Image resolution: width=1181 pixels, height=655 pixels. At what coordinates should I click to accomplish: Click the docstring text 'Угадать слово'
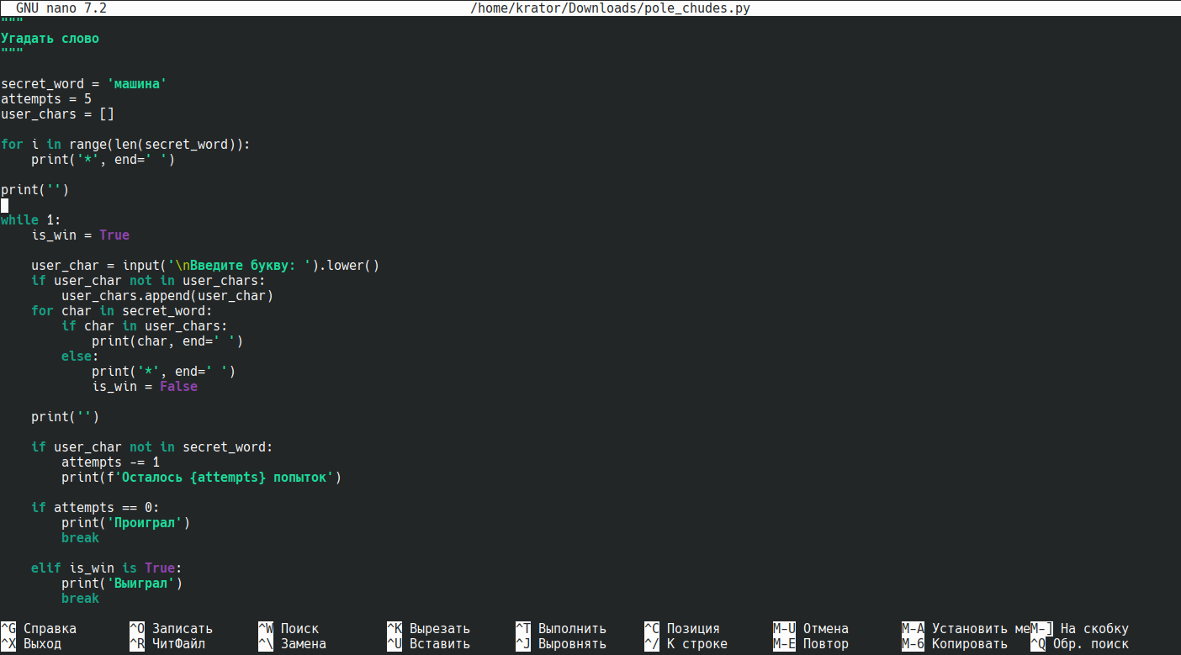tap(50, 39)
